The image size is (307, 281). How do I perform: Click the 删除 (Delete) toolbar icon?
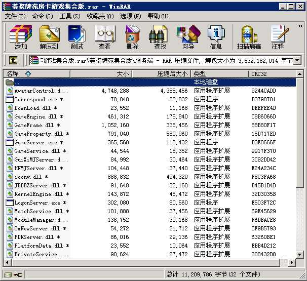(132, 37)
